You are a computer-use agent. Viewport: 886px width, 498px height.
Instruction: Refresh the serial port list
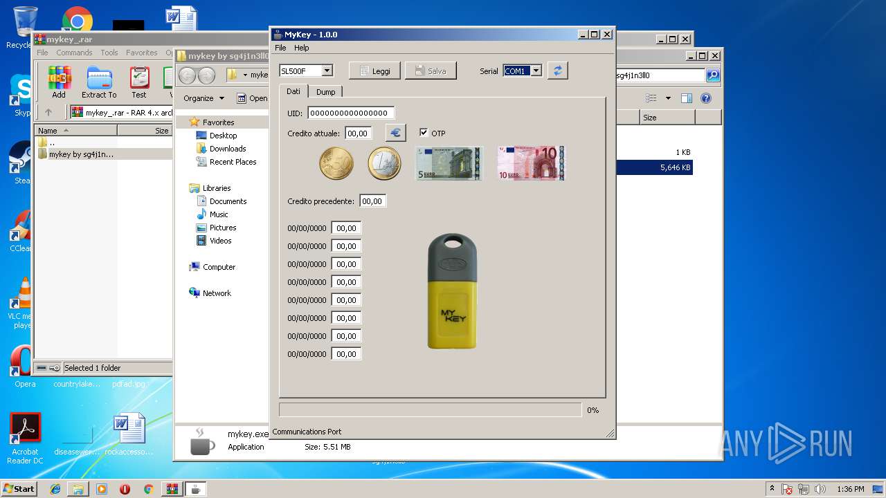point(557,71)
